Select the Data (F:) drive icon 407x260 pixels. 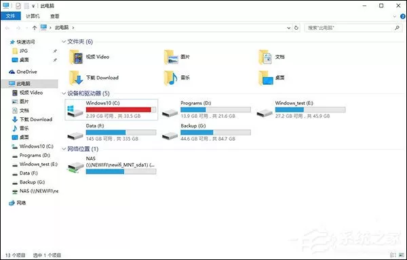75,135
